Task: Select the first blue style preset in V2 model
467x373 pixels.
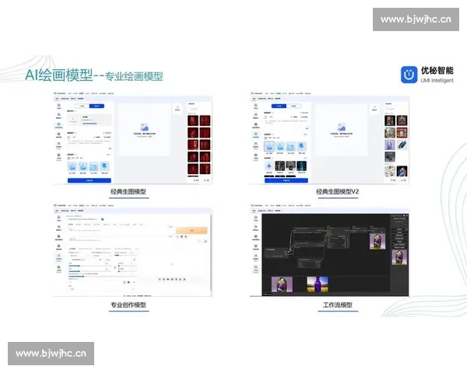Action: (x=269, y=147)
